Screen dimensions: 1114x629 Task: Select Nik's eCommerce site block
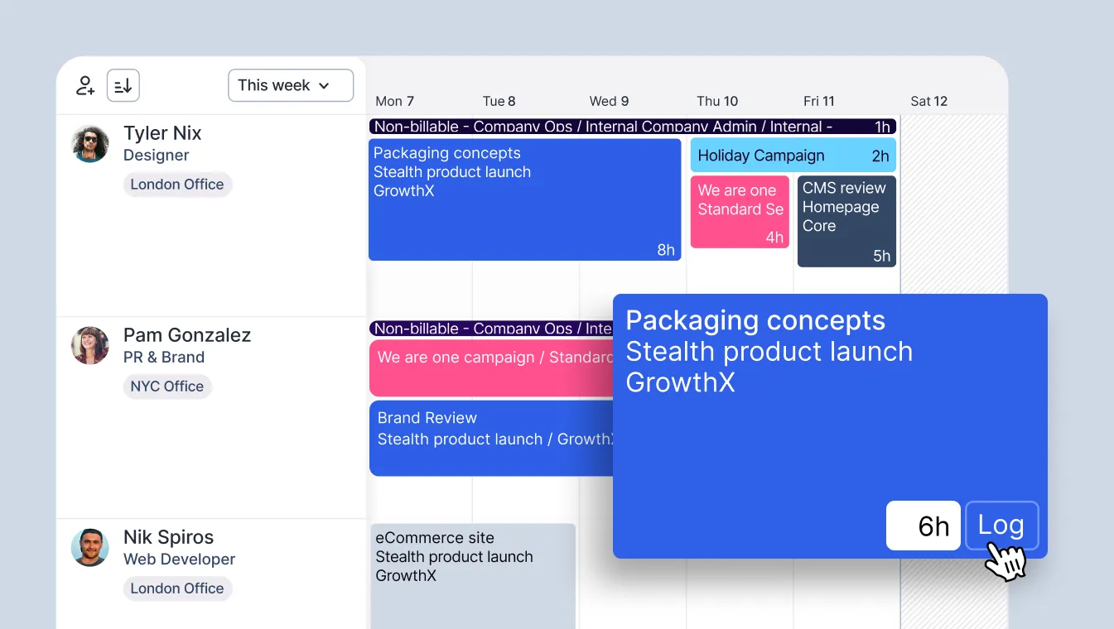tap(472, 571)
